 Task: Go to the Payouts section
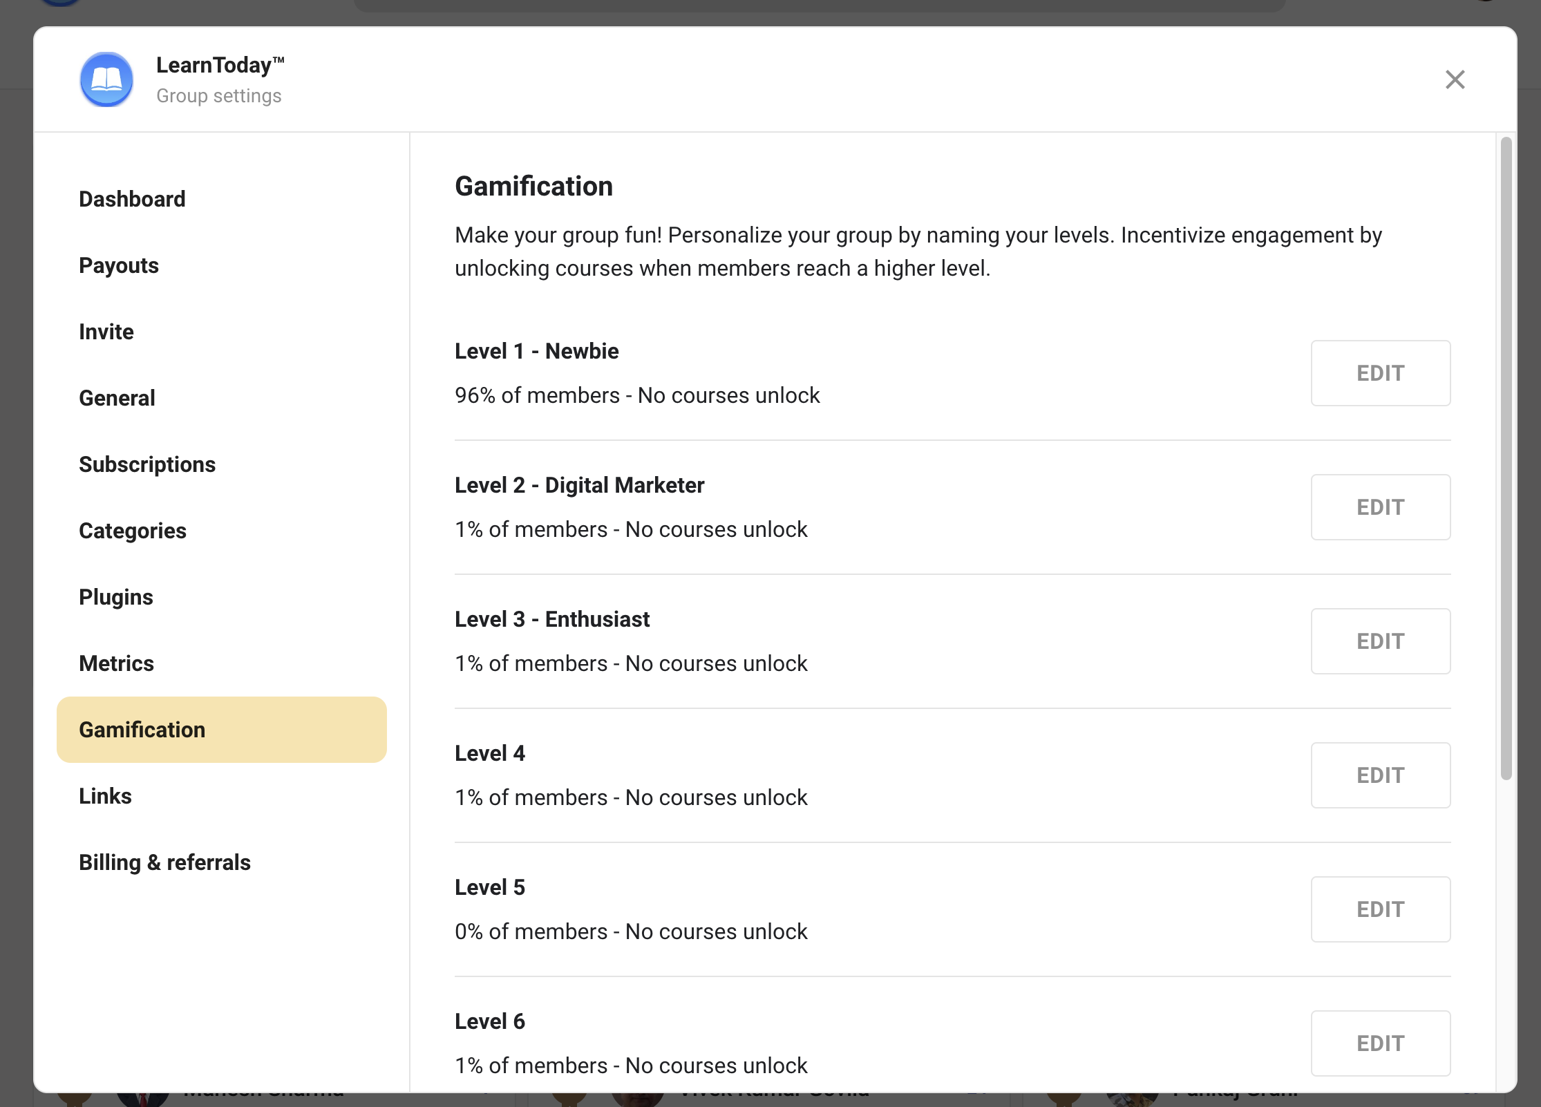[x=119, y=265]
